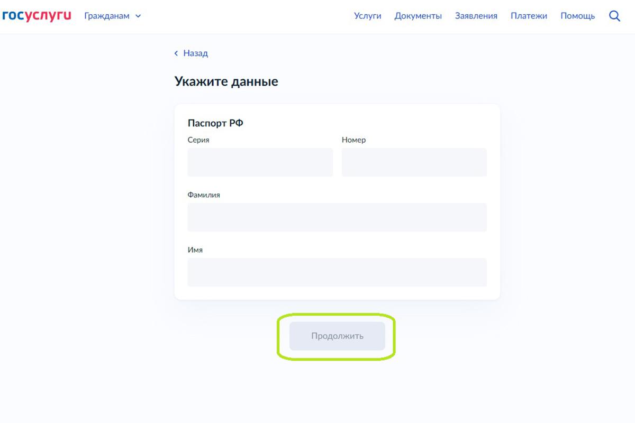This screenshot has width=635, height=423.
Task: Open search with the magnifier icon
Action: (614, 16)
